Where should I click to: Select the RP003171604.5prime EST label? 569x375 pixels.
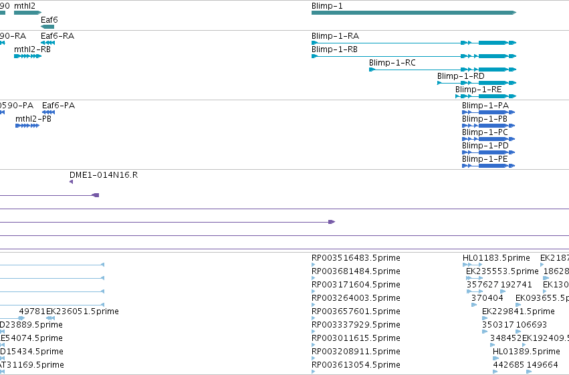pos(356,285)
